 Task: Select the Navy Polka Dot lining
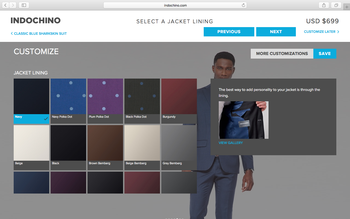click(x=68, y=101)
